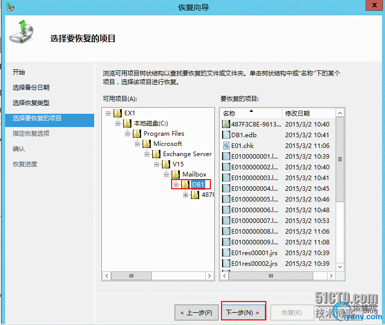Viewport: 385px width, 325px height.
Task: Click the V15 folder icon
Action: (166, 164)
